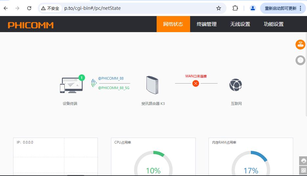Open the Chrome profile avatar
Screen dimensions: 307x176
pos(253,8)
